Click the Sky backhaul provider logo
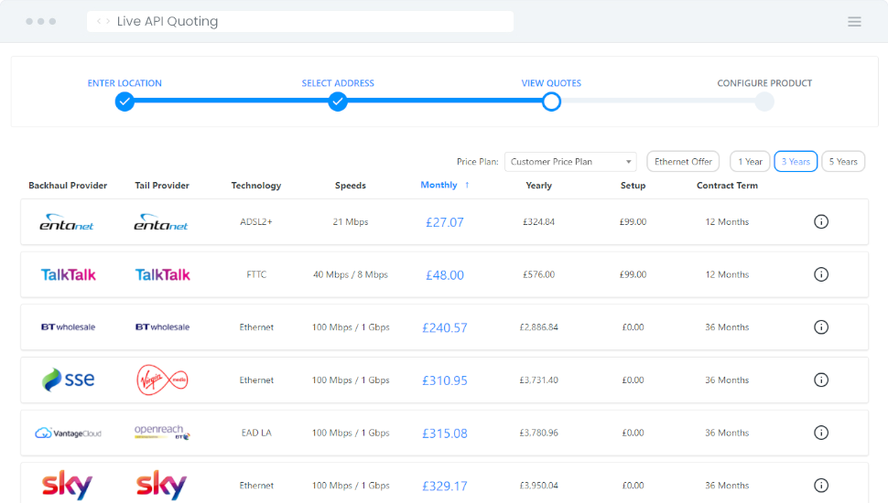The image size is (888, 503). point(67,485)
